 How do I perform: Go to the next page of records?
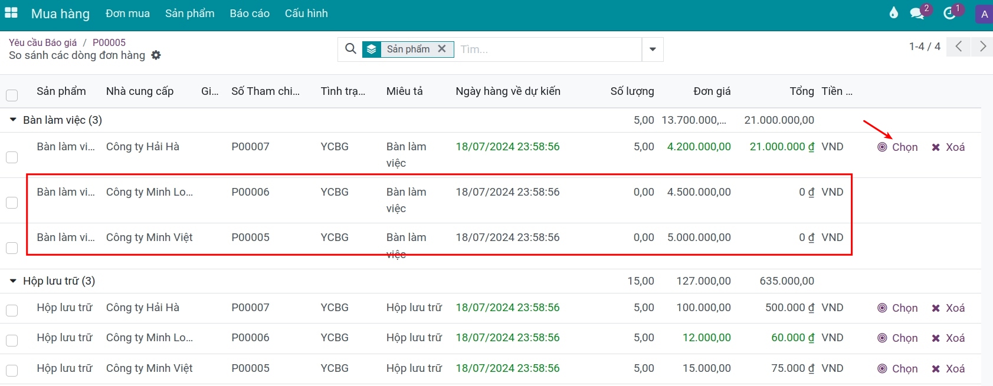click(x=982, y=47)
